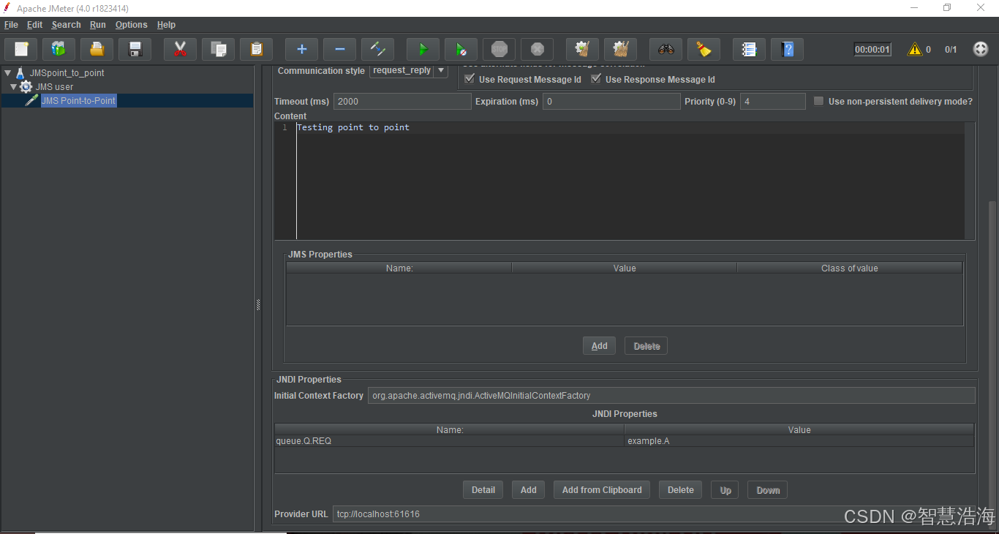
Task: Click Delete button under JMS Properties
Action: pyautogui.click(x=646, y=346)
